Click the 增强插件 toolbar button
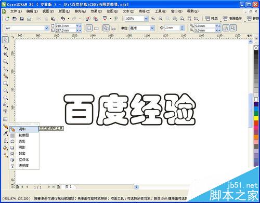 [232, 18]
